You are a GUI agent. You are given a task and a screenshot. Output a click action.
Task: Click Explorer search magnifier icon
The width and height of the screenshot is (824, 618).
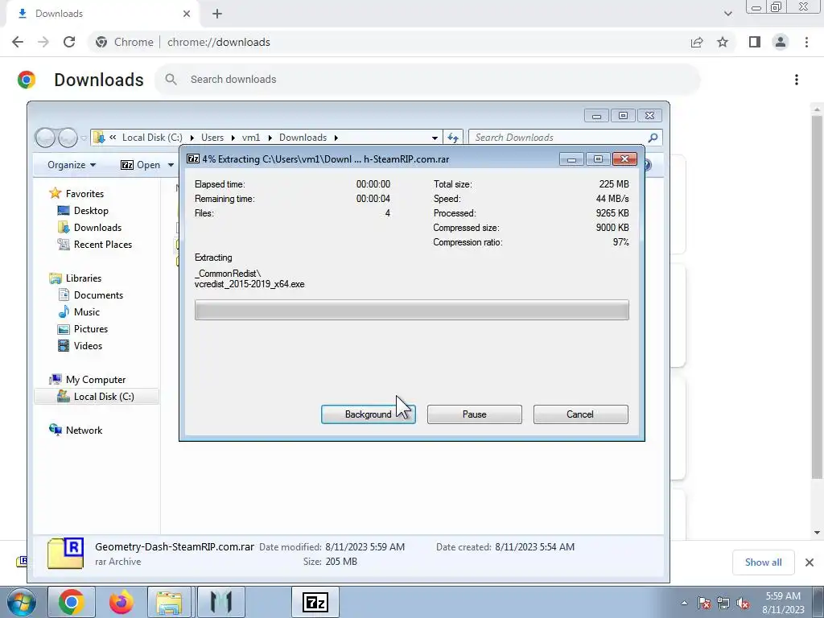click(653, 138)
